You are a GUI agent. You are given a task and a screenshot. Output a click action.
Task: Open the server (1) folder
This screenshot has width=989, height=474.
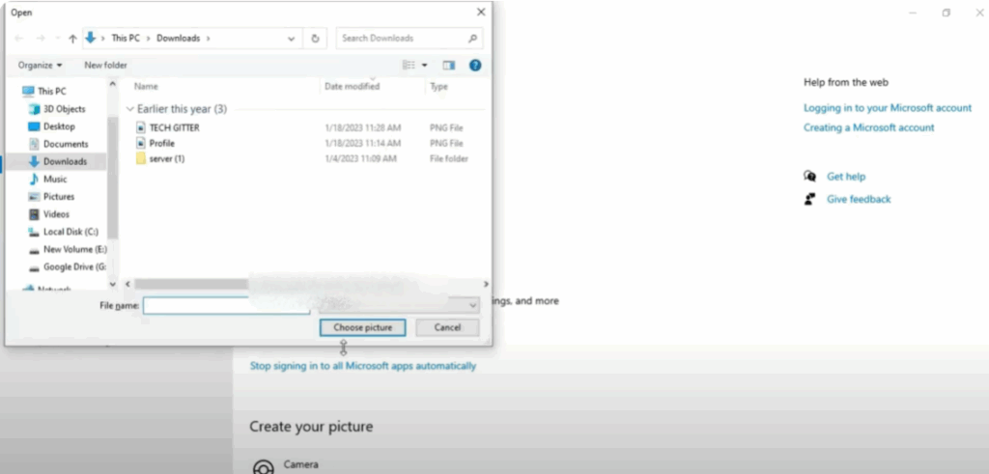(x=166, y=158)
